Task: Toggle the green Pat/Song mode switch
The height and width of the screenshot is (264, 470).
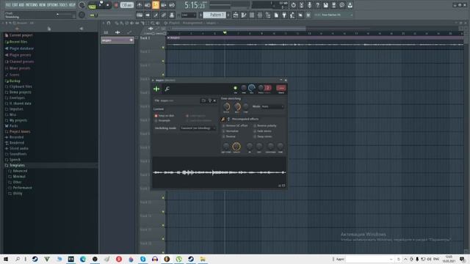Action: [92, 6]
